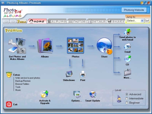This screenshot has height=114, width=152.
Task: Open the Backup/Restore link
Action: [x=23, y=81]
